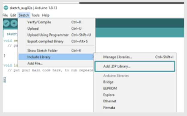Click the Verify checkmark toolbar icon
This screenshot has height=116, width=187.
pyautogui.click(x=6, y=23)
